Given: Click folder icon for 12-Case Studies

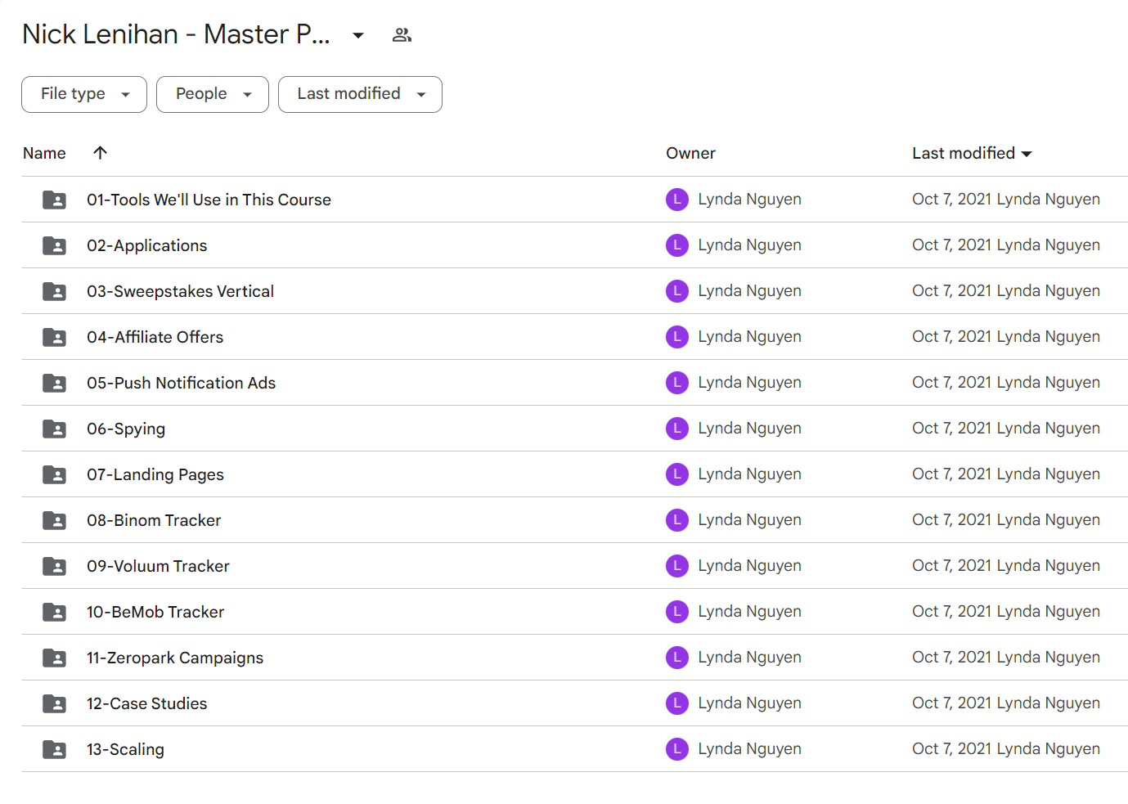Looking at the screenshot, I should 55,703.
